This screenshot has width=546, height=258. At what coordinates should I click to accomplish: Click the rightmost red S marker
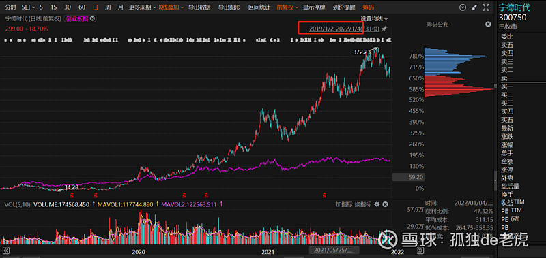[x=324, y=195]
